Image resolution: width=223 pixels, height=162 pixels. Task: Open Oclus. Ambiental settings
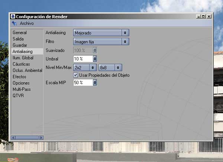(x=28, y=70)
